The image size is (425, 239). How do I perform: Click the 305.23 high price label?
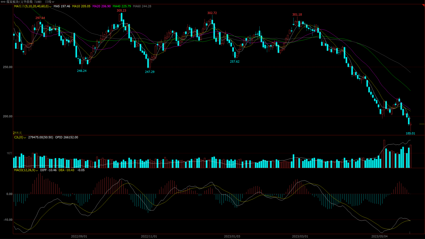pyautogui.click(x=121, y=11)
